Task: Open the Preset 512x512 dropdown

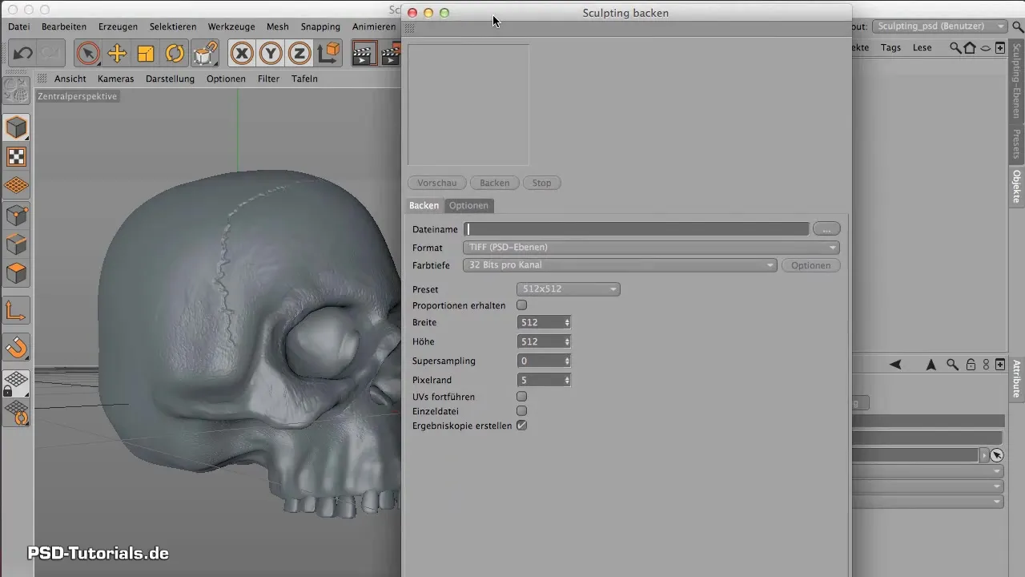Action: (x=569, y=289)
